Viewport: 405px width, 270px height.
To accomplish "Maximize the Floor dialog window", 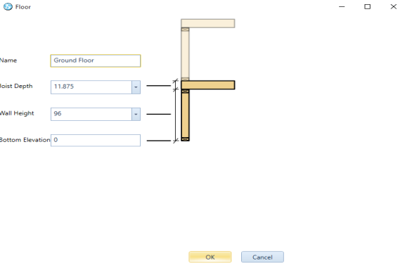I will [x=367, y=7].
